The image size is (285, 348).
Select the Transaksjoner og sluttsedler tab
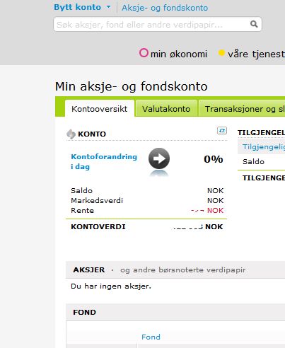[242, 109]
